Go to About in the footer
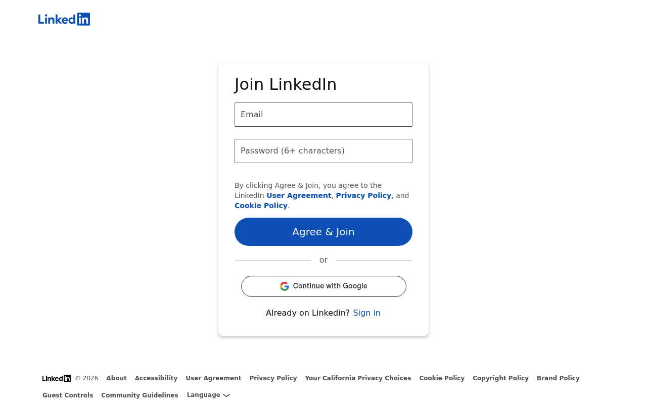 [116, 378]
